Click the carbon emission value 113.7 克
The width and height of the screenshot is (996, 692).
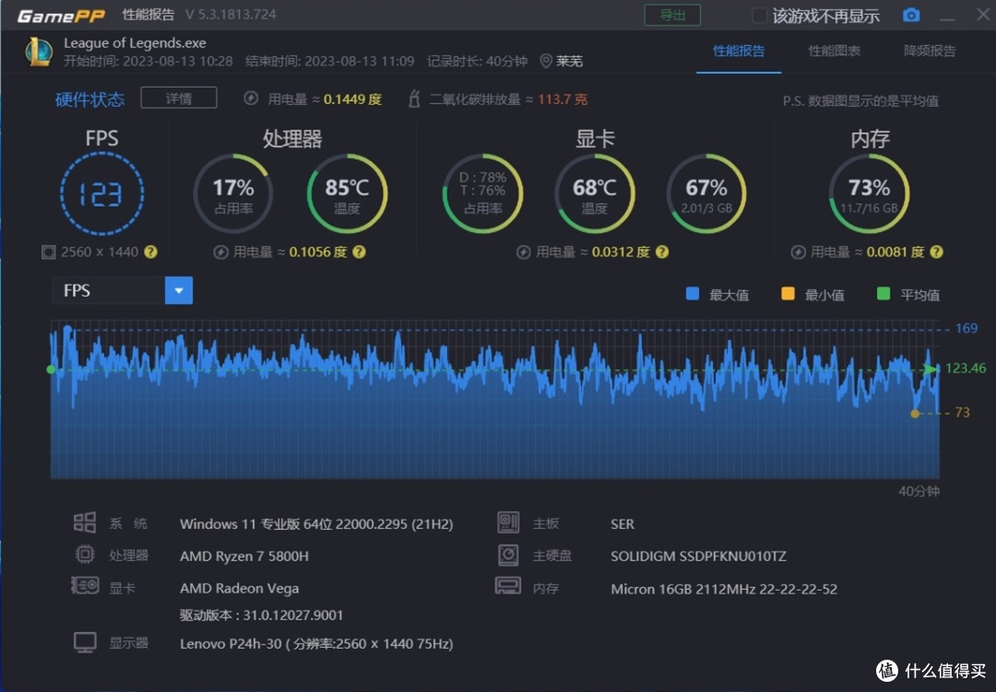click(563, 99)
